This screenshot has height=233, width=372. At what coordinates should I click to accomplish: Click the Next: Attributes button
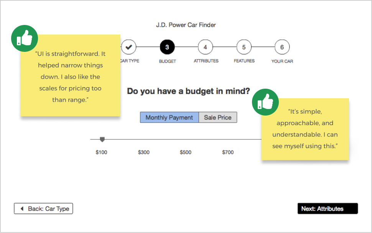tap(328, 208)
